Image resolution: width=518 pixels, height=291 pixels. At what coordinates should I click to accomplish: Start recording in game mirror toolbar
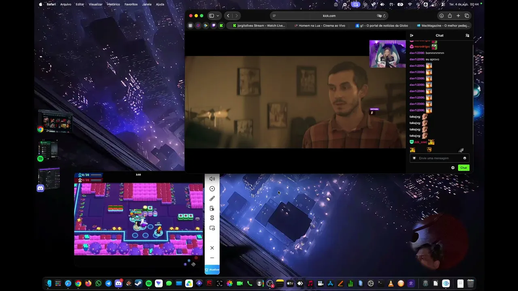coord(212,189)
